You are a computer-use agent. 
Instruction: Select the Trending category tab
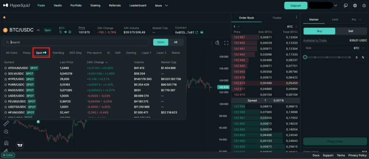pos(58,53)
